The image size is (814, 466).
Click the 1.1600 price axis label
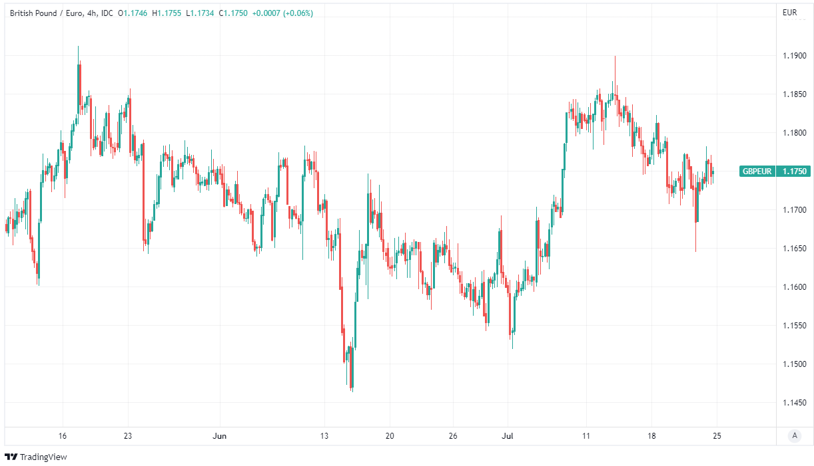tap(793, 287)
